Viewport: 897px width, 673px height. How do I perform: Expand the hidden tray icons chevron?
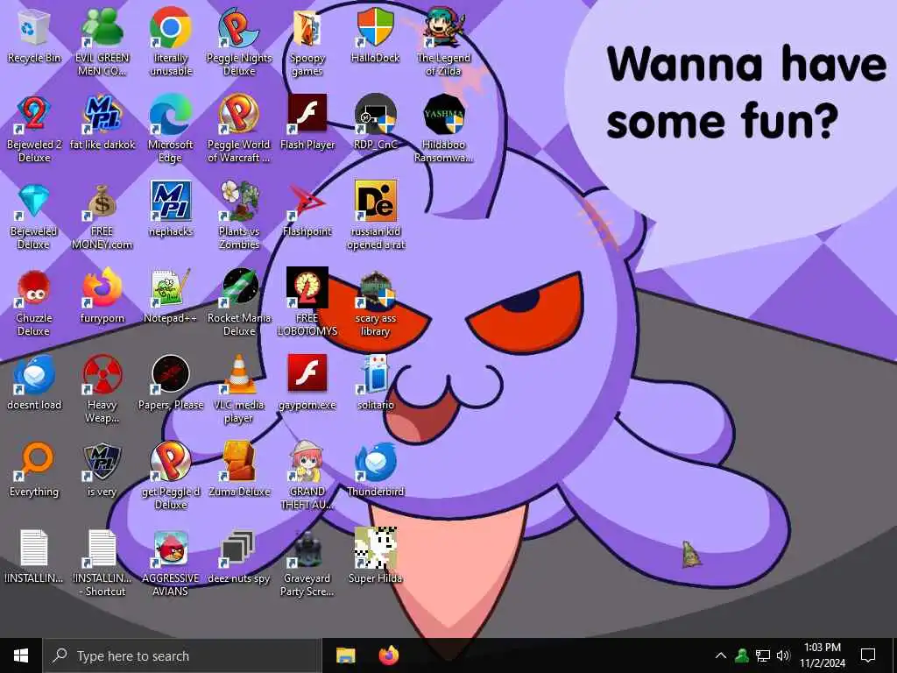(x=721, y=655)
